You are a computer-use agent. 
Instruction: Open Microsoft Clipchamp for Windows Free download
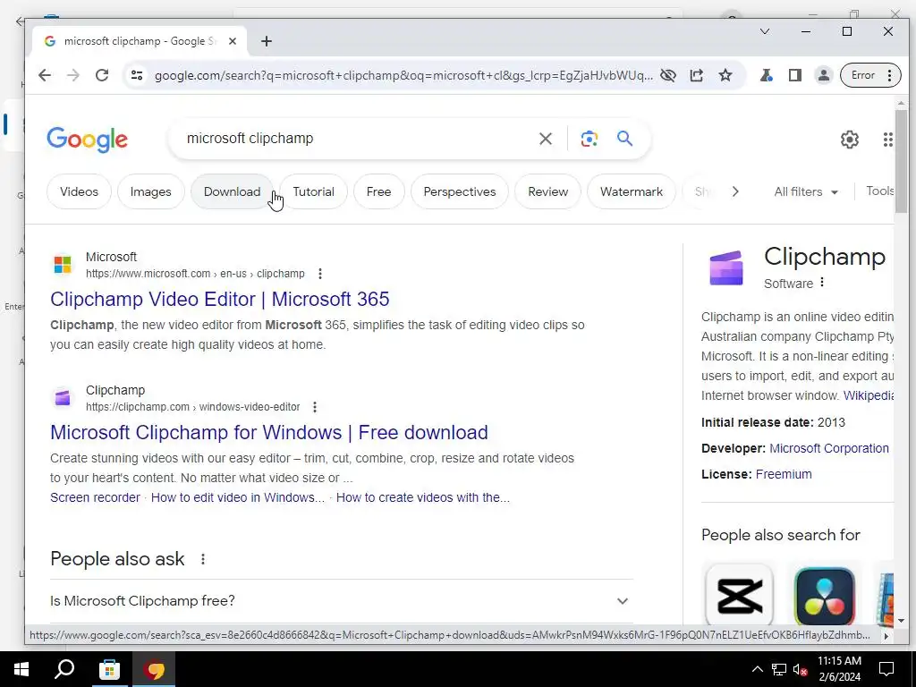click(x=268, y=432)
